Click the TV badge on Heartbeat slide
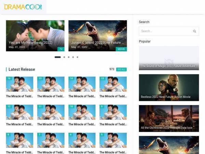Screen dimensions: 205x154 61,49
